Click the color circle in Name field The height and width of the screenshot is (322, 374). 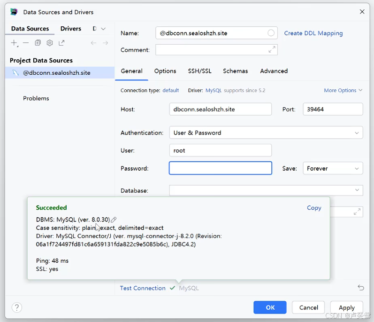pyautogui.click(x=271, y=33)
